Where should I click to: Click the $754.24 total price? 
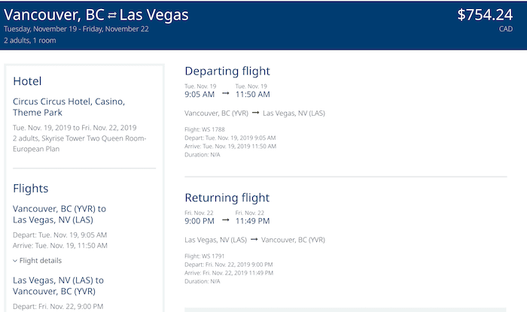click(x=485, y=15)
